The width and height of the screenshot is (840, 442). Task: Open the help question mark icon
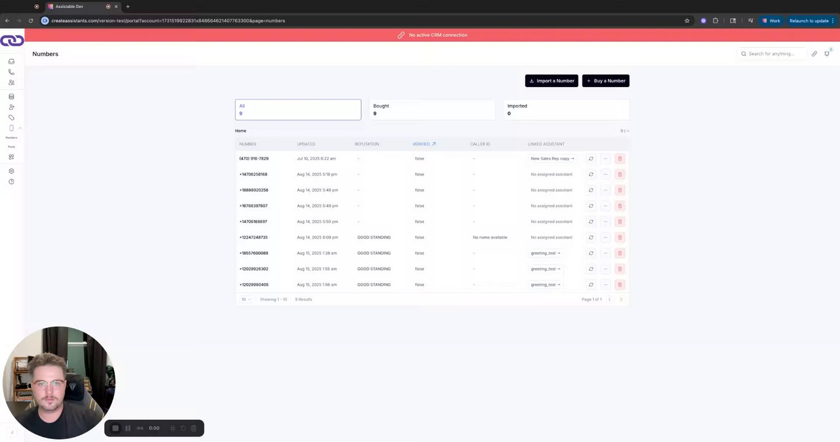[11, 182]
